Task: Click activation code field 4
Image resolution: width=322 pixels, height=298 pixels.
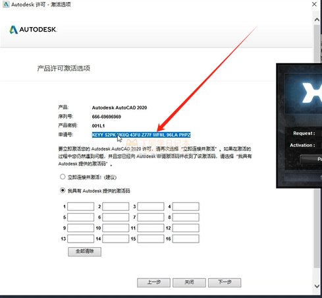Action: tap(186, 206)
